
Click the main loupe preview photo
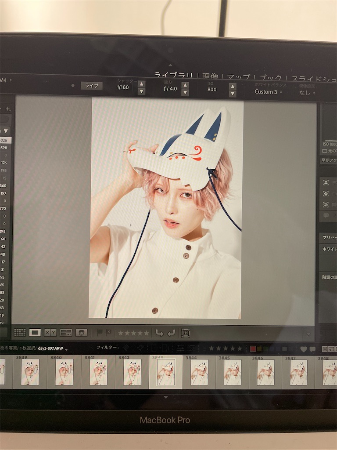[165, 209]
